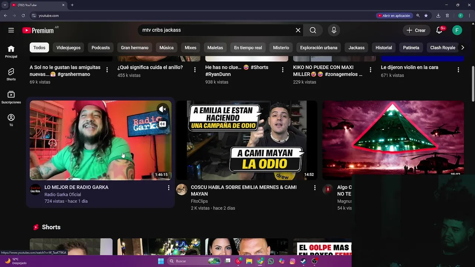Open Suscripciones in the sidebar
The image size is (475, 267).
(11, 98)
